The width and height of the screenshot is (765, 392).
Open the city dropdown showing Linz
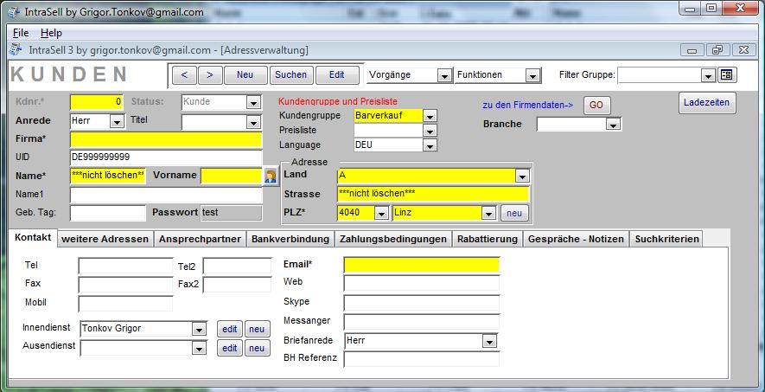coord(488,214)
